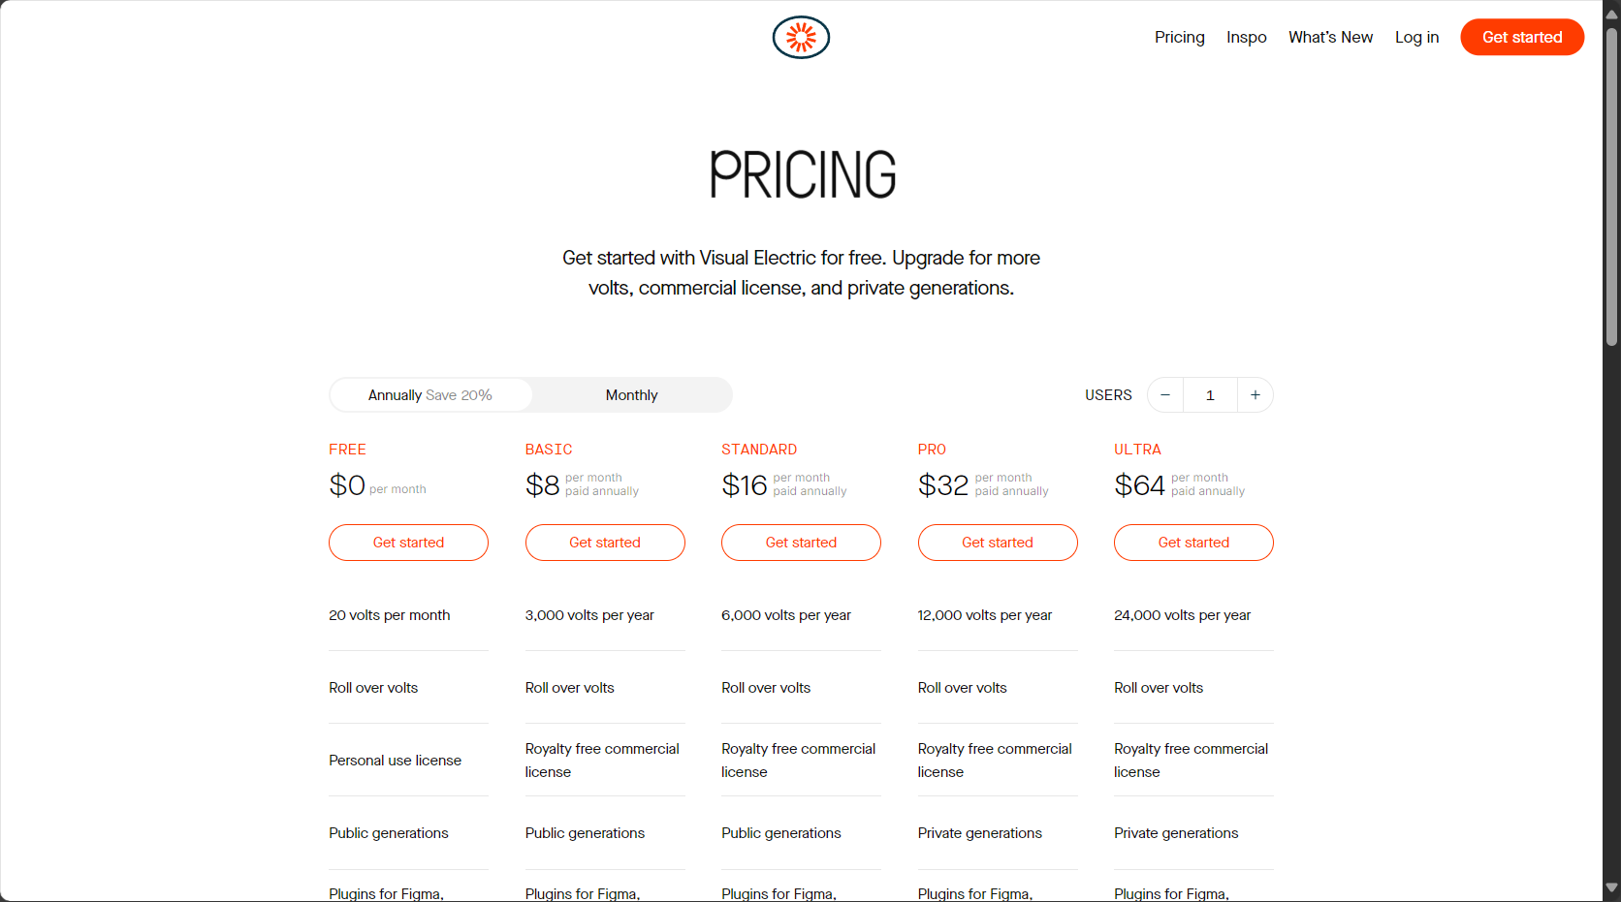1621x902 pixels.
Task: Click the Log in link
Action: tap(1416, 37)
